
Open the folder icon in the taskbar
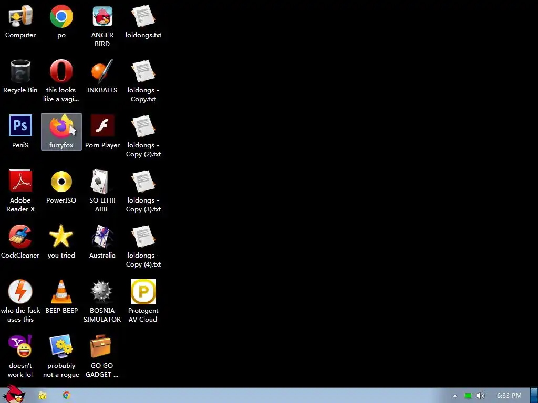pyautogui.click(x=42, y=396)
